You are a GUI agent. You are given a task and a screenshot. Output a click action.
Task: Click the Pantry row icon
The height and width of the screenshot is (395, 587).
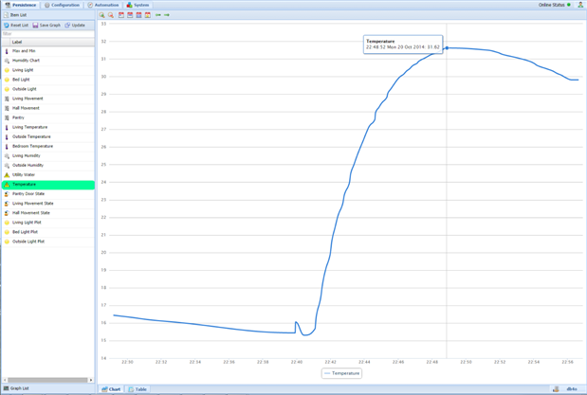click(x=7, y=117)
